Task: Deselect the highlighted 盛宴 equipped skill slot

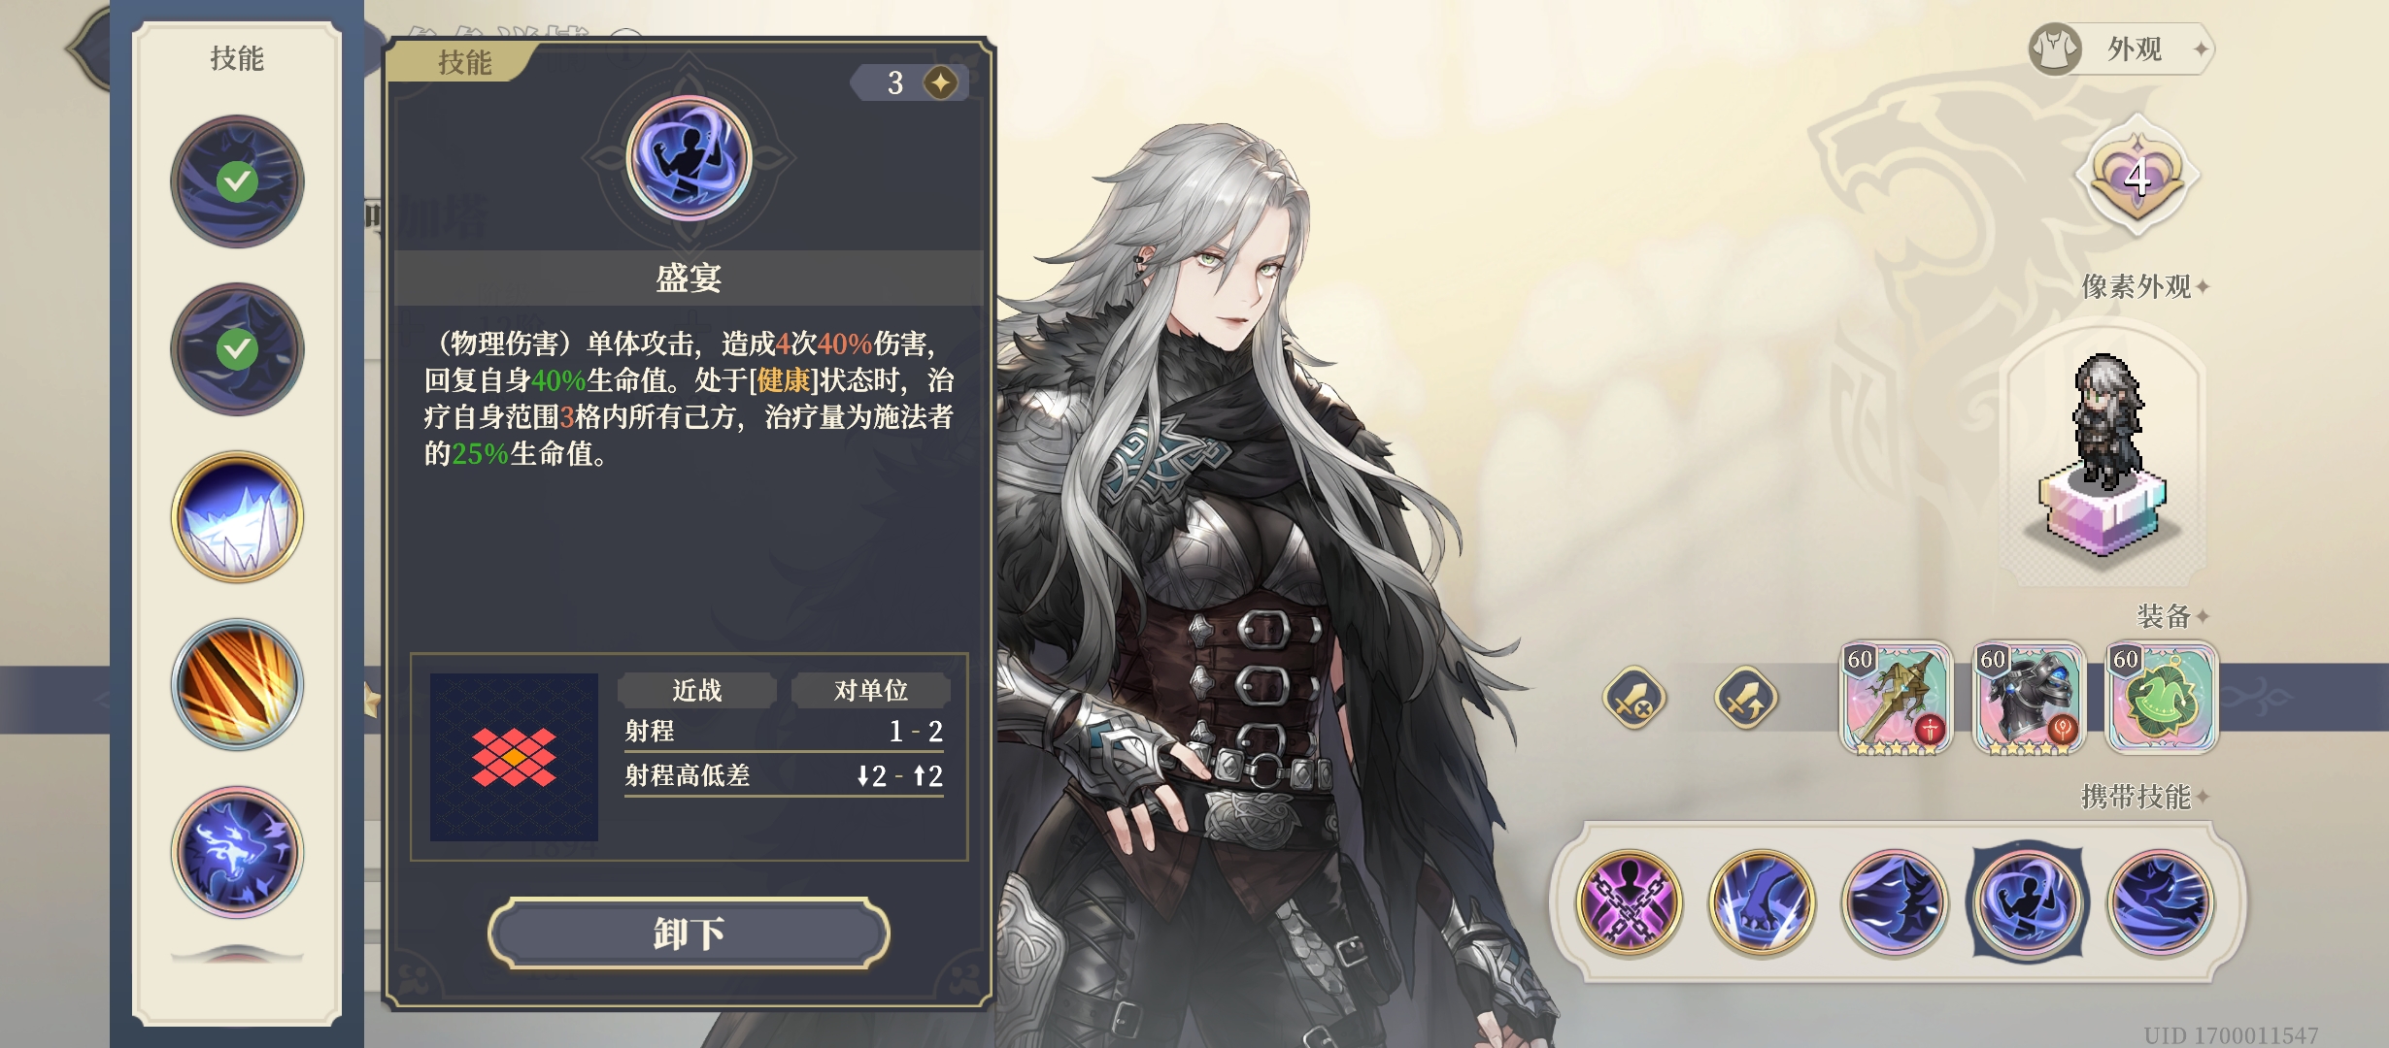Action: point(2027,901)
